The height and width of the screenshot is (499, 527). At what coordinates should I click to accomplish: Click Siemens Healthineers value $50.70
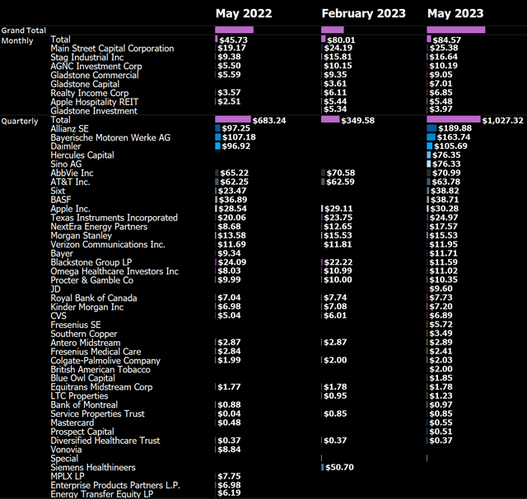click(339, 467)
